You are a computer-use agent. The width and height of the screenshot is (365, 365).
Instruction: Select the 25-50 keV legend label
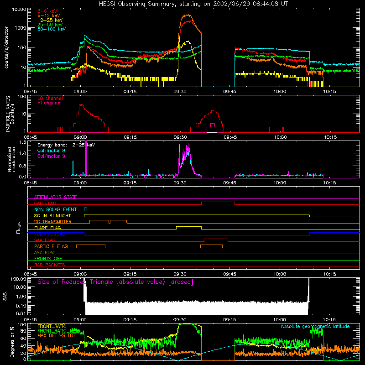50,25
